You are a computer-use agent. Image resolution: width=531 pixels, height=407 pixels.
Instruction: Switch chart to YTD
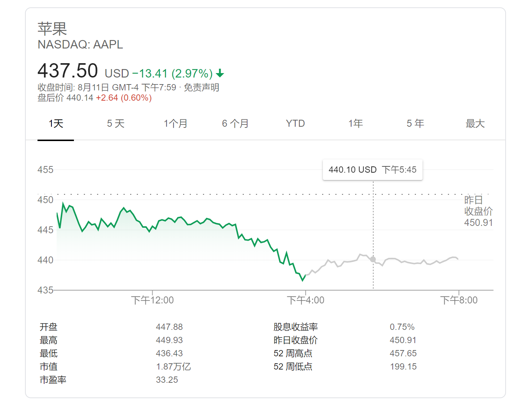295,124
